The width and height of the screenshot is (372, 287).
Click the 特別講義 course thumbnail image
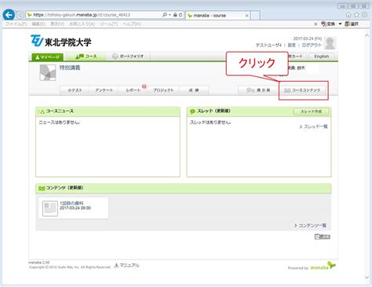tap(48, 72)
